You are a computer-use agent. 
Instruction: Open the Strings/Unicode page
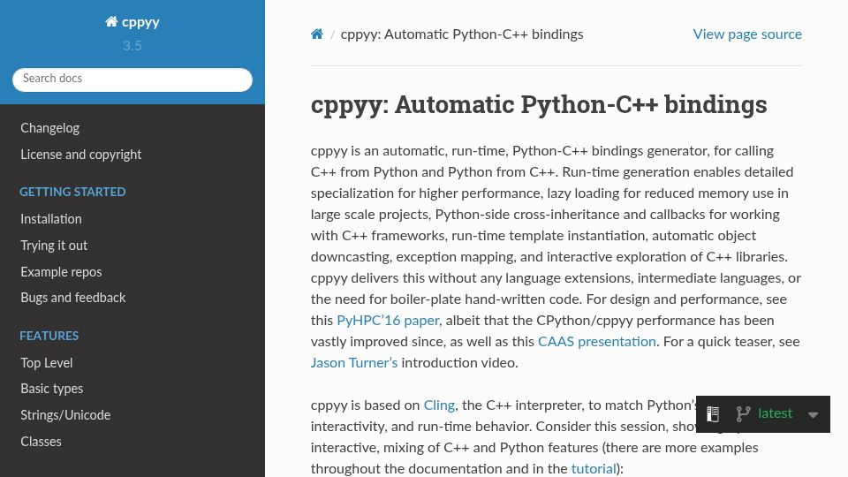(x=65, y=415)
